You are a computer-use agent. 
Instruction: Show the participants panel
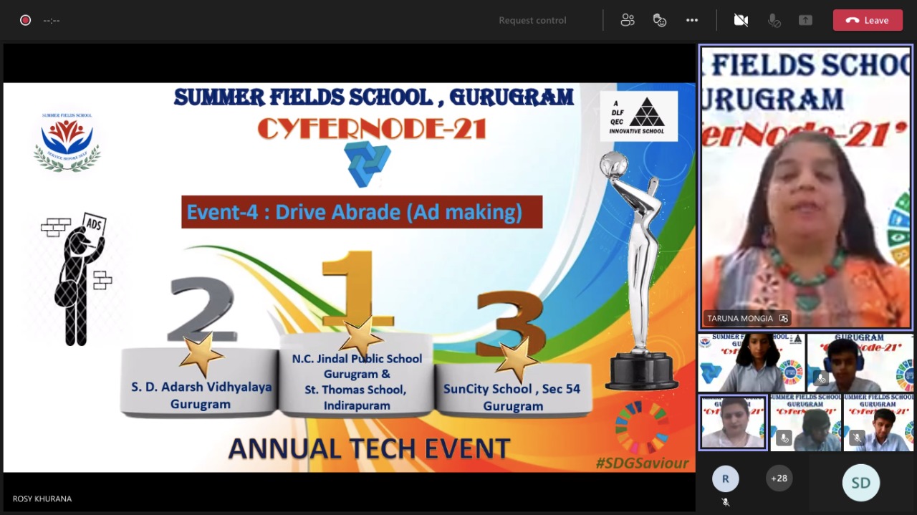click(628, 20)
